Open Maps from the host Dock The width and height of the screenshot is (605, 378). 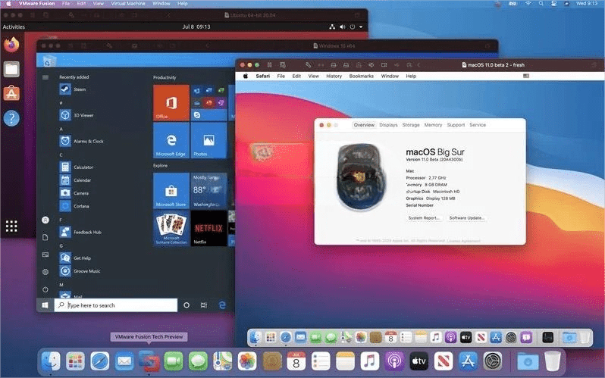[223, 361]
